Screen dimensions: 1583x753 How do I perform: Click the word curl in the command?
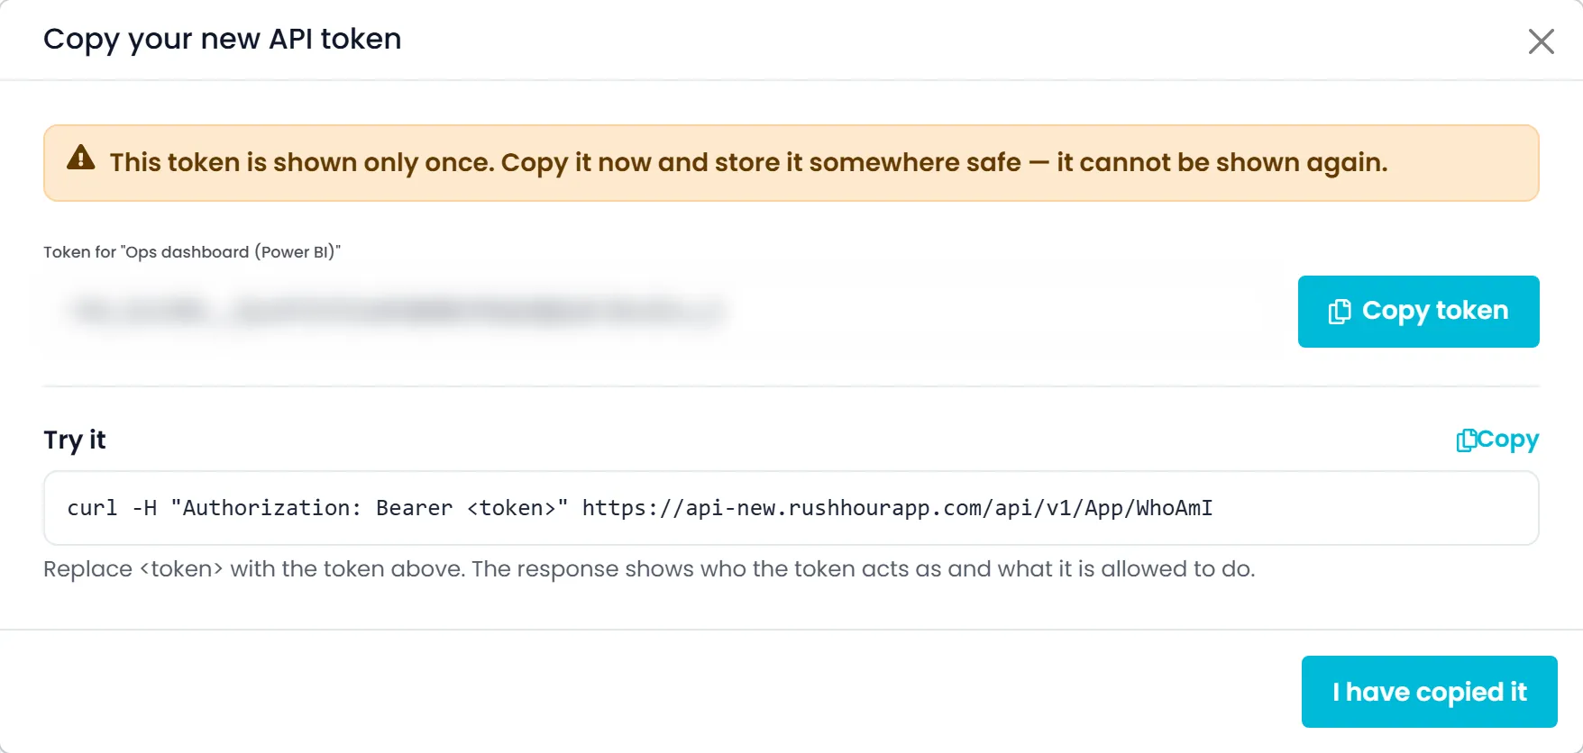point(92,508)
